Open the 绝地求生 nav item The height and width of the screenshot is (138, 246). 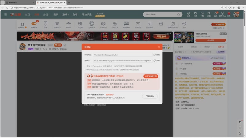[x=87, y=14]
